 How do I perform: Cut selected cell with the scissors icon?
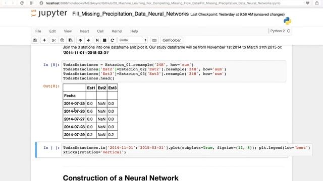53,40
